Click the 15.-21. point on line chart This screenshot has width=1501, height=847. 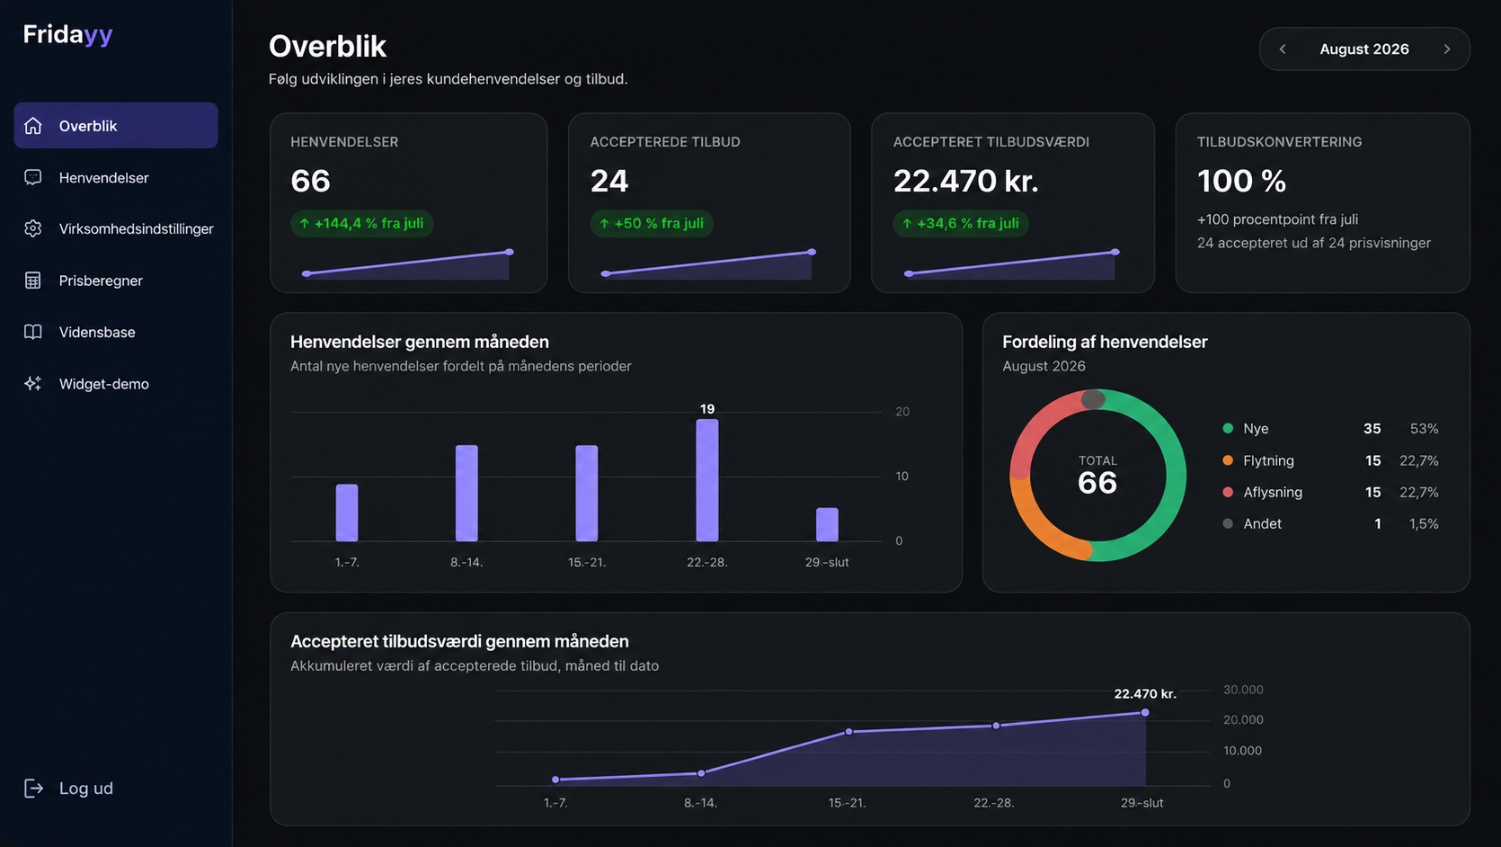click(x=849, y=732)
